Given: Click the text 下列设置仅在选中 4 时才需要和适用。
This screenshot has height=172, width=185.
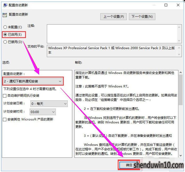Looking at the screenshot, I should (x=30, y=89).
